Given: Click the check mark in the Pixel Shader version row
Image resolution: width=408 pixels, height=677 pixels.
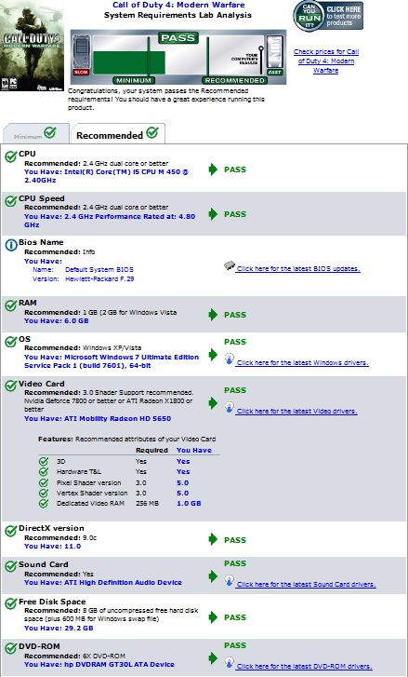Looking at the screenshot, I should pos(44,482).
